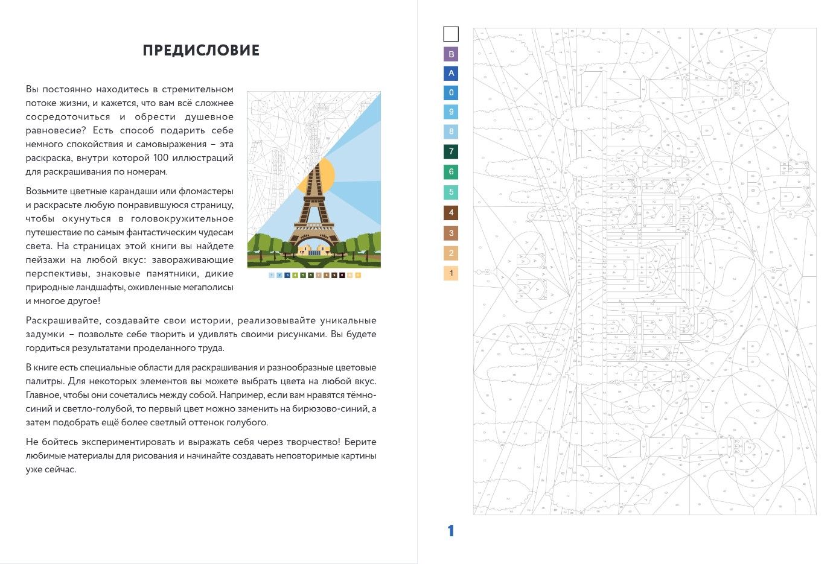Click the Eiffel Tower sample illustration
This screenshot has width=836, height=564.
[x=314, y=180]
